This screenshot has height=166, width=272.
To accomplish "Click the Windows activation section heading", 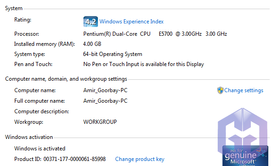I will pyautogui.click(x=29, y=137).
